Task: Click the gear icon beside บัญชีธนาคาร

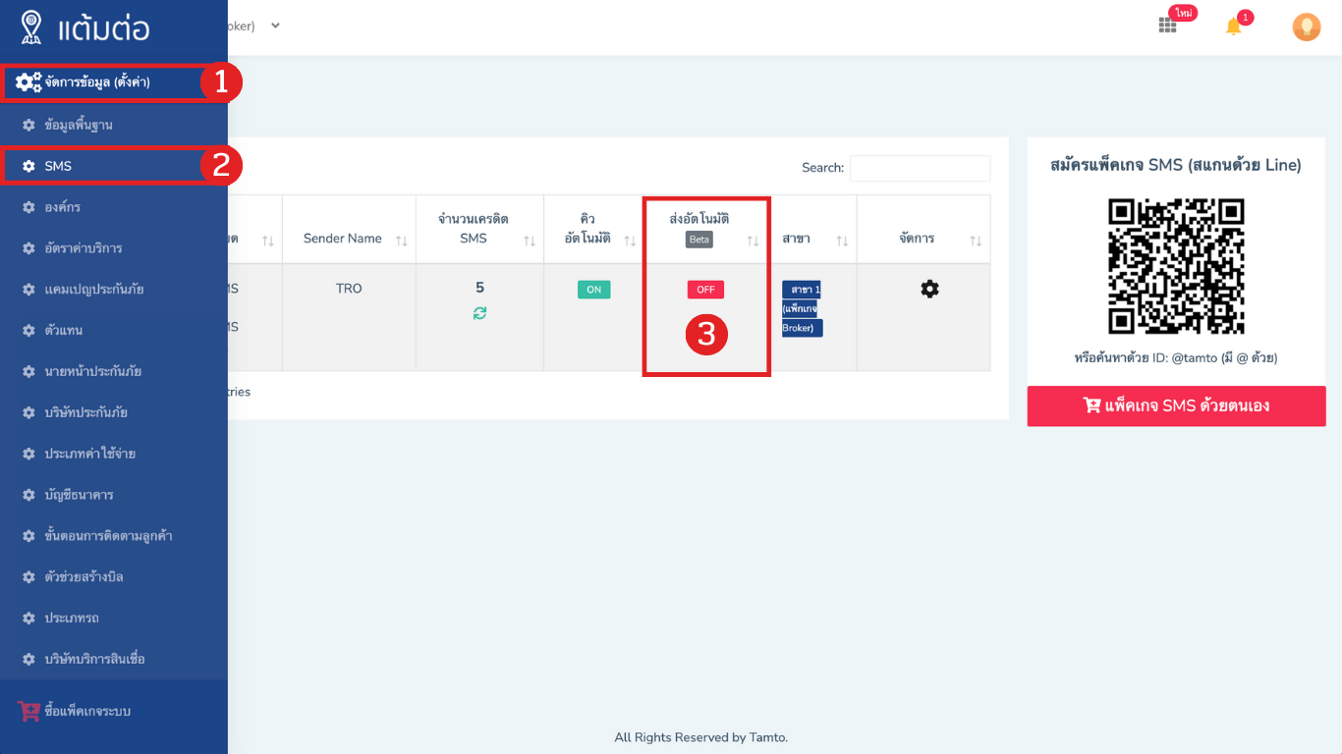Action: point(28,495)
